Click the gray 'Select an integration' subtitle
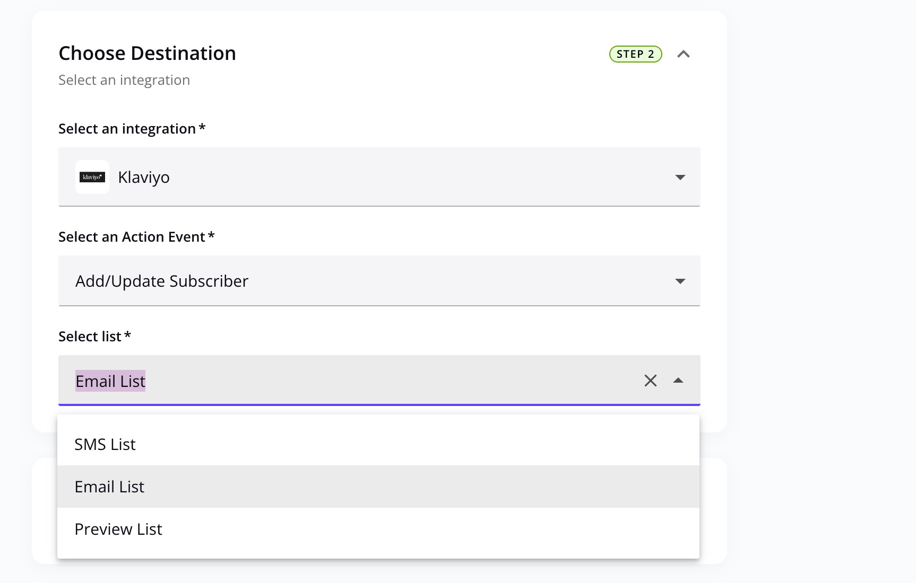The height and width of the screenshot is (583, 916). pos(124,80)
